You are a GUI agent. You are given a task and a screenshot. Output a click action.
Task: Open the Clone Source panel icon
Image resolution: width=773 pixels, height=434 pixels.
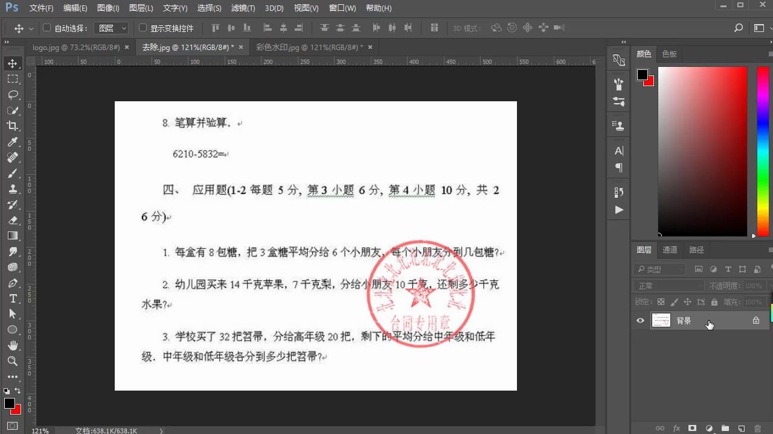tap(619, 126)
